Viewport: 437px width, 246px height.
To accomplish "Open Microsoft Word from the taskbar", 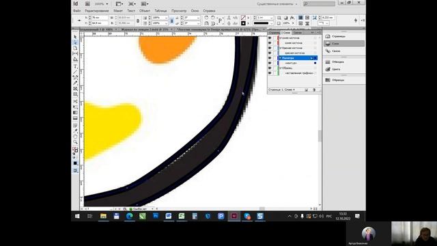I will 169,216.
